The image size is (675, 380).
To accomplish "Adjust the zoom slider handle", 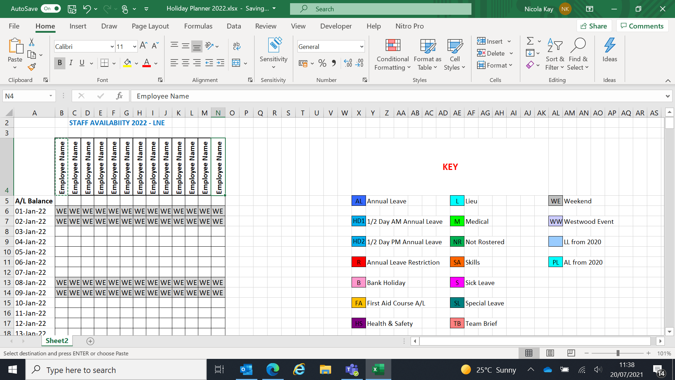I will (x=618, y=353).
